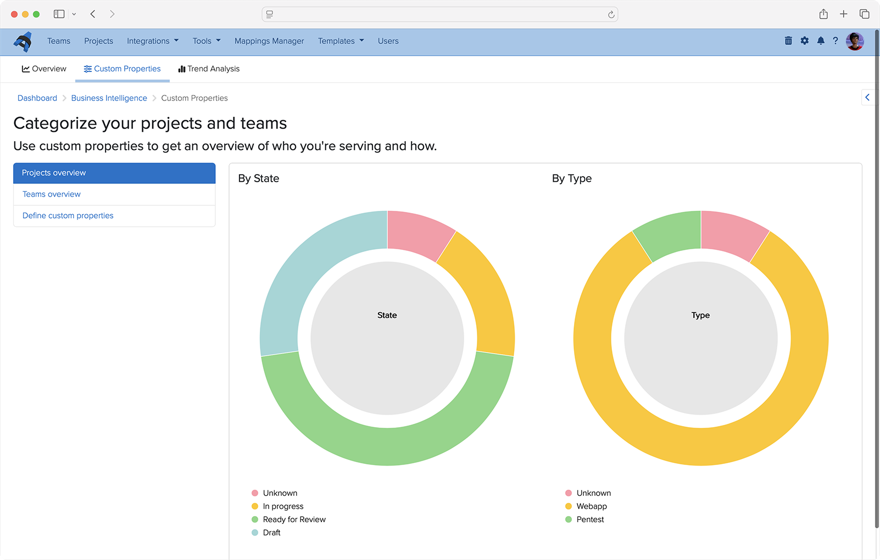Click the help question mark icon
Viewport: 880px width, 560px height.
coord(836,41)
